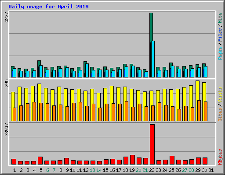The image size is (225, 175).
Task: Click the cyan pages bar for day 12
Action: [87, 70]
